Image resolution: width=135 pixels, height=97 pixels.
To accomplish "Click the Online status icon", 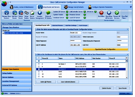I will (x=3, y=93).
